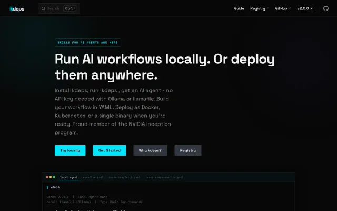Click the red dot in terminal window
This screenshot has width=337, height=211.
click(x=47, y=177)
